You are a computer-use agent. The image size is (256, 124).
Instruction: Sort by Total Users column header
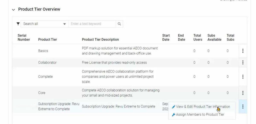tap(197, 37)
